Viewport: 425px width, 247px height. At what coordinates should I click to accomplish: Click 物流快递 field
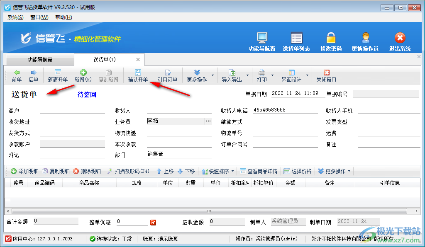coord(179,133)
